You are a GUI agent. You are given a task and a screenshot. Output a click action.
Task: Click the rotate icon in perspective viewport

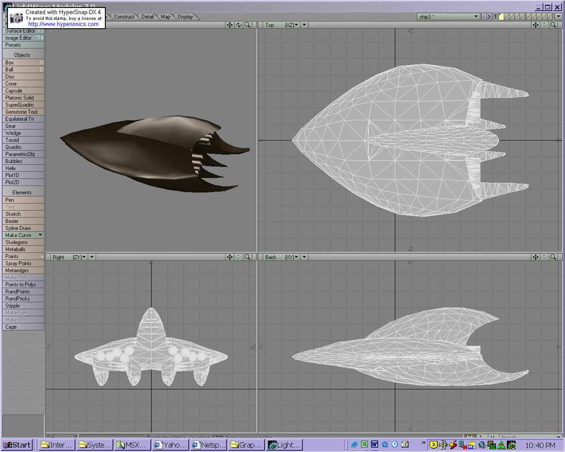point(238,25)
